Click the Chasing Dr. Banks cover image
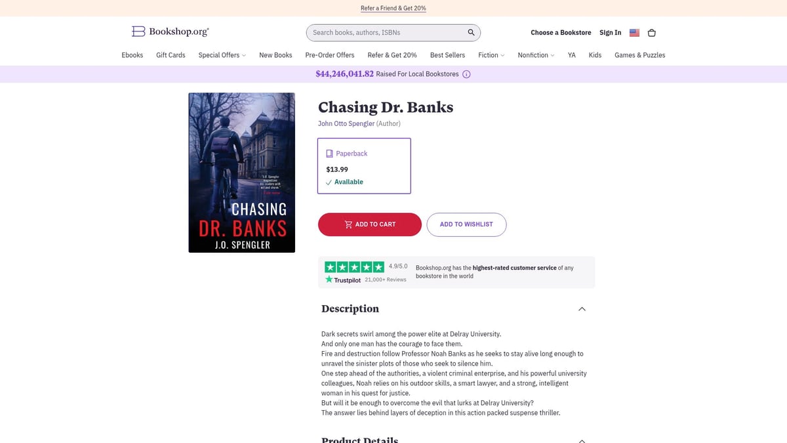This screenshot has height=443, width=787. click(x=241, y=173)
